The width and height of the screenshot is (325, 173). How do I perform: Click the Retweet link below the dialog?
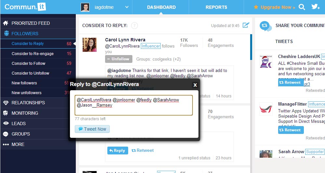pyautogui.click(x=142, y=151)
